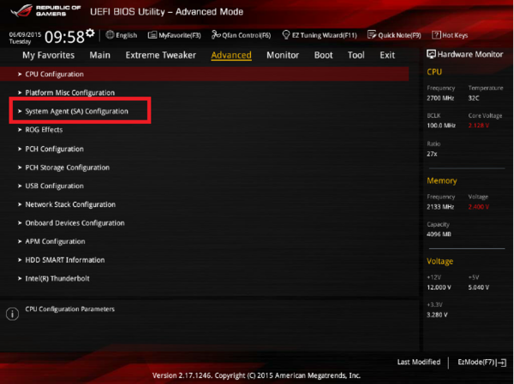Expand PCH Configuration arrow

click(20, 149)
